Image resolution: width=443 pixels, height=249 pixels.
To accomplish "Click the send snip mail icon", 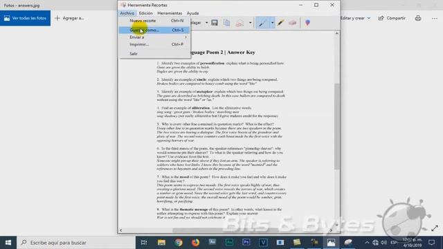I will tap(239, 23).
